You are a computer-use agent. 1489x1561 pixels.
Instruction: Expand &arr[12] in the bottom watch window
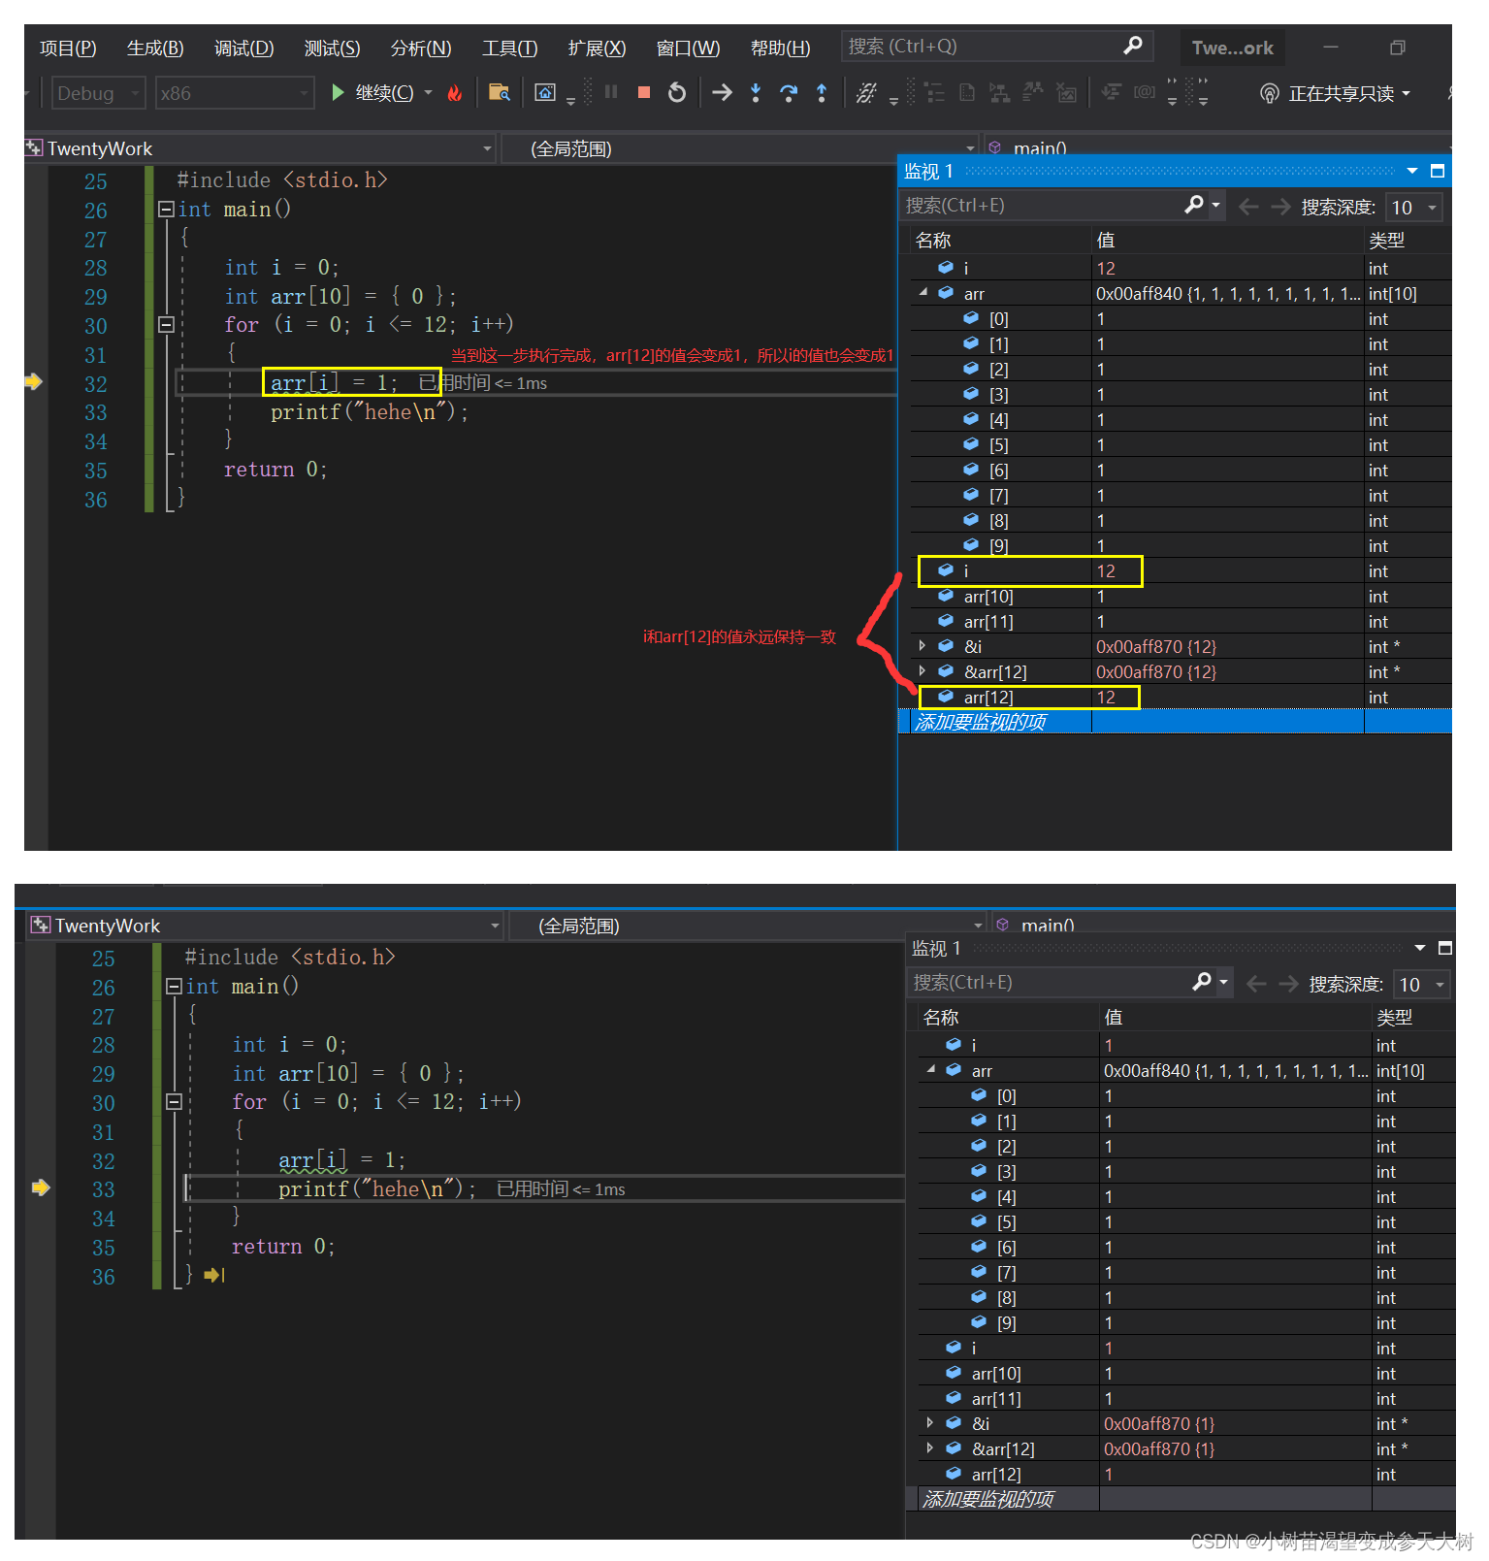tap(930, 1447)
